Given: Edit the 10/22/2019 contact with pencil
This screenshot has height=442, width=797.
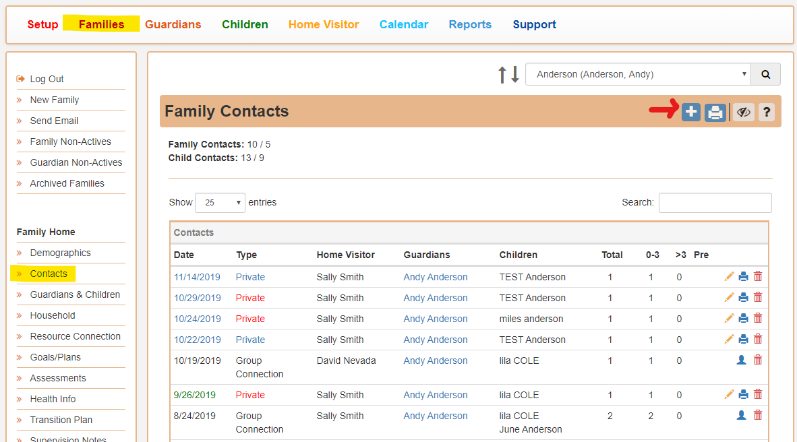Looking at the screenshot, I should pyautogui.click(x=729, y=339).
